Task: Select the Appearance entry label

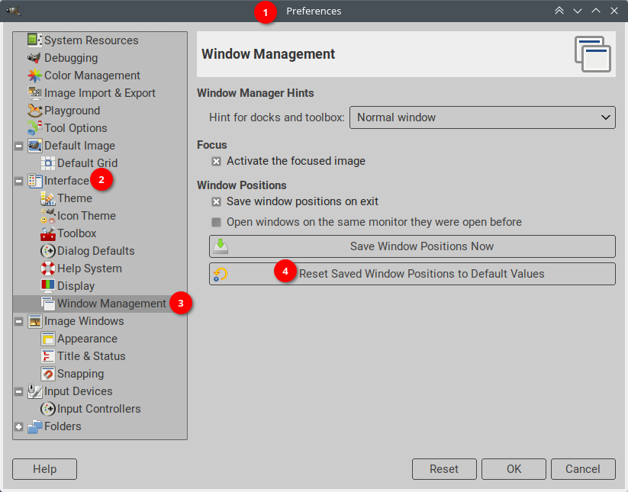Action: click(x=87, y=339)
